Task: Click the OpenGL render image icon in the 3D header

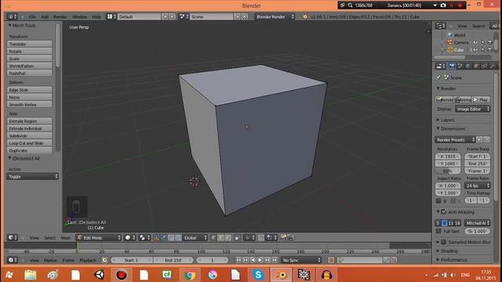Action: click(283, 237)
